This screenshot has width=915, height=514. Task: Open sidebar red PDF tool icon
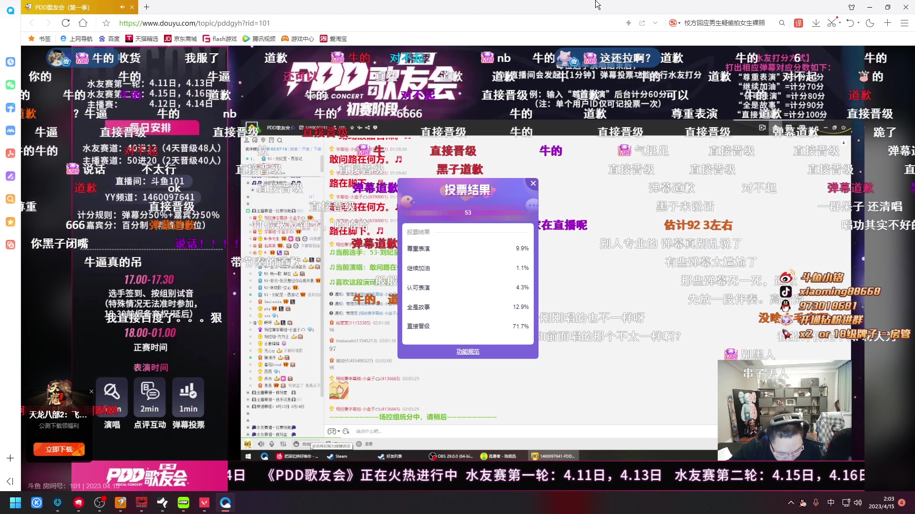[x=10, y=153]
